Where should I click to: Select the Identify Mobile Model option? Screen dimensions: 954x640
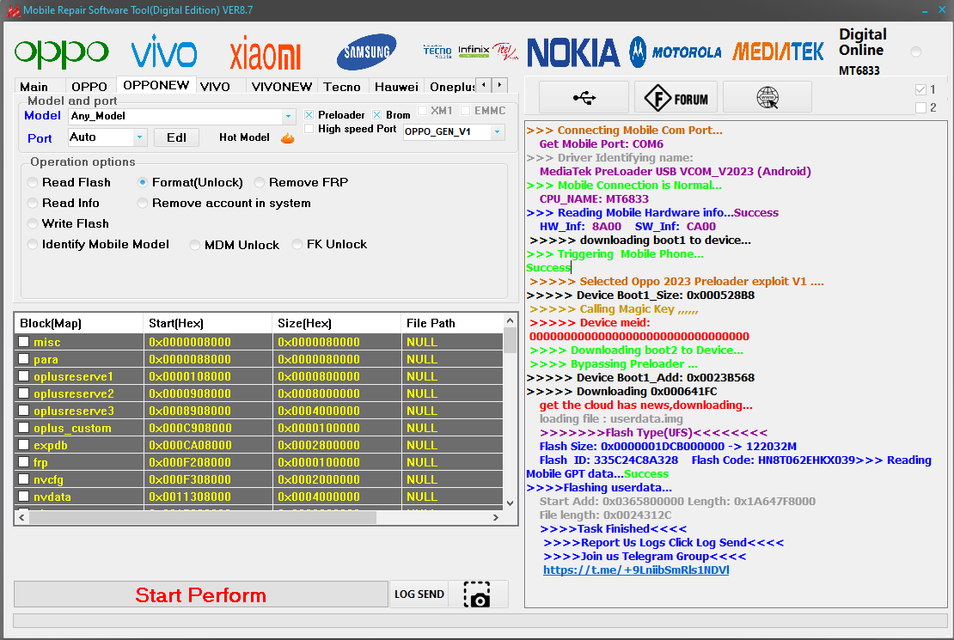click(x=33, y=245)
